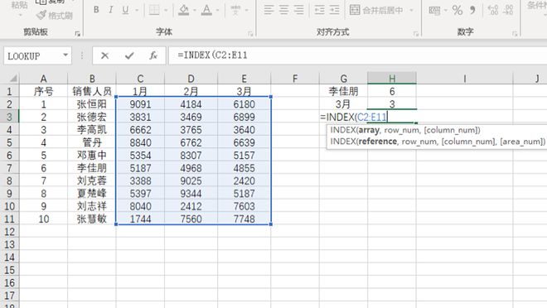Click cell containing 8307
Screen dimensions: 547x308
click(x=191, y=155)
